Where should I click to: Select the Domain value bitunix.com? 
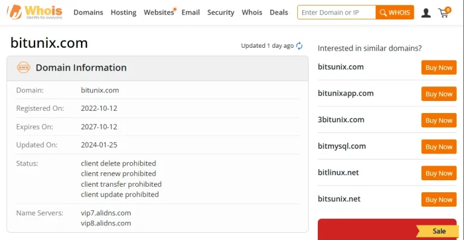tap(100, 90)
